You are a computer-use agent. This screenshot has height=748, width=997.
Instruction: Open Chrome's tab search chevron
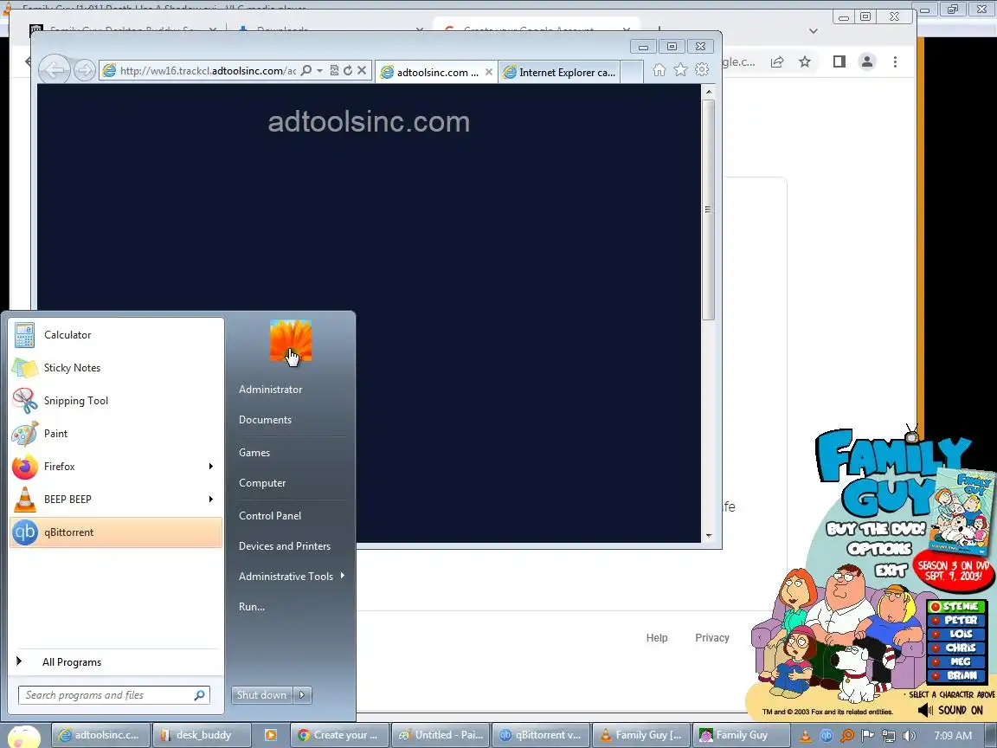pyautogui.click(x=814, y=30)
